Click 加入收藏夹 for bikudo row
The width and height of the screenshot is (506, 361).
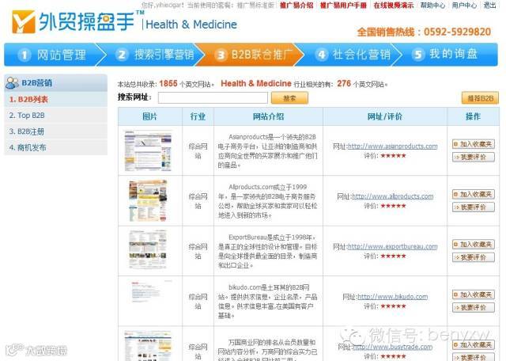click(x=474, y=294)
